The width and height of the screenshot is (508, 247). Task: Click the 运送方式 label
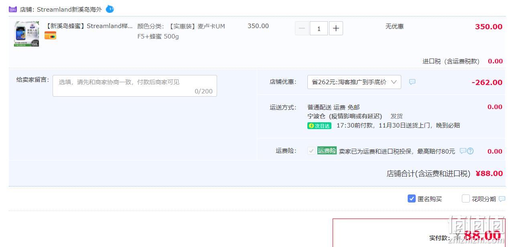(283, 107)
